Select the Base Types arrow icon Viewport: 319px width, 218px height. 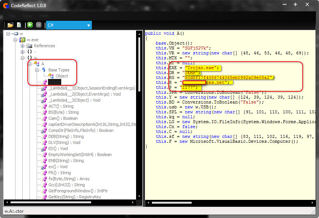[x=43, y=70]
